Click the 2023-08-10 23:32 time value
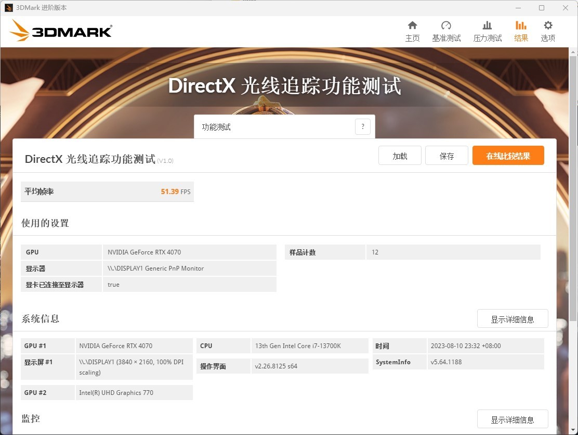Image resolution: width=578 pixels, height=435 pixels. (x=485, y=346)
